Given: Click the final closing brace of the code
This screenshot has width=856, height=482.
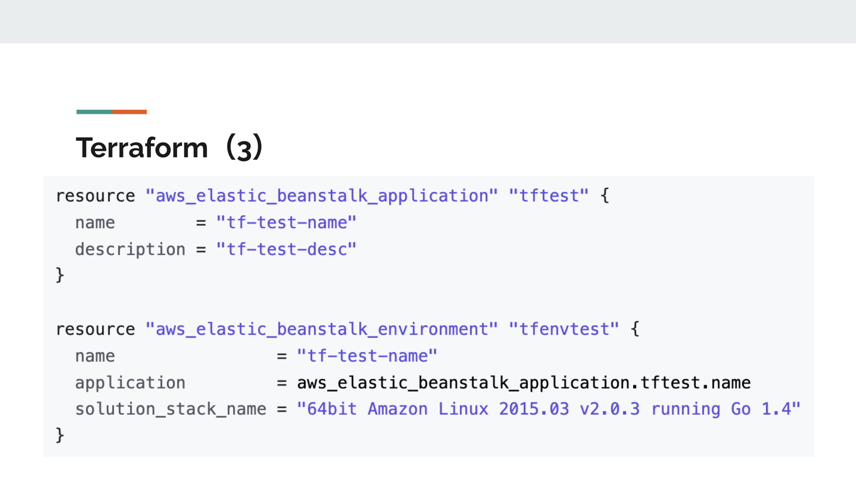Looking at the screenshot, I should [x=59, y=435].
